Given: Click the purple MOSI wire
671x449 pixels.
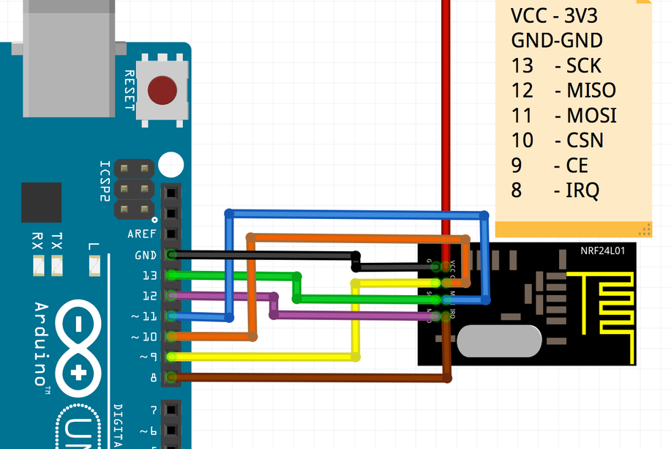Looking at the screenshot, I should coord(329,313).
